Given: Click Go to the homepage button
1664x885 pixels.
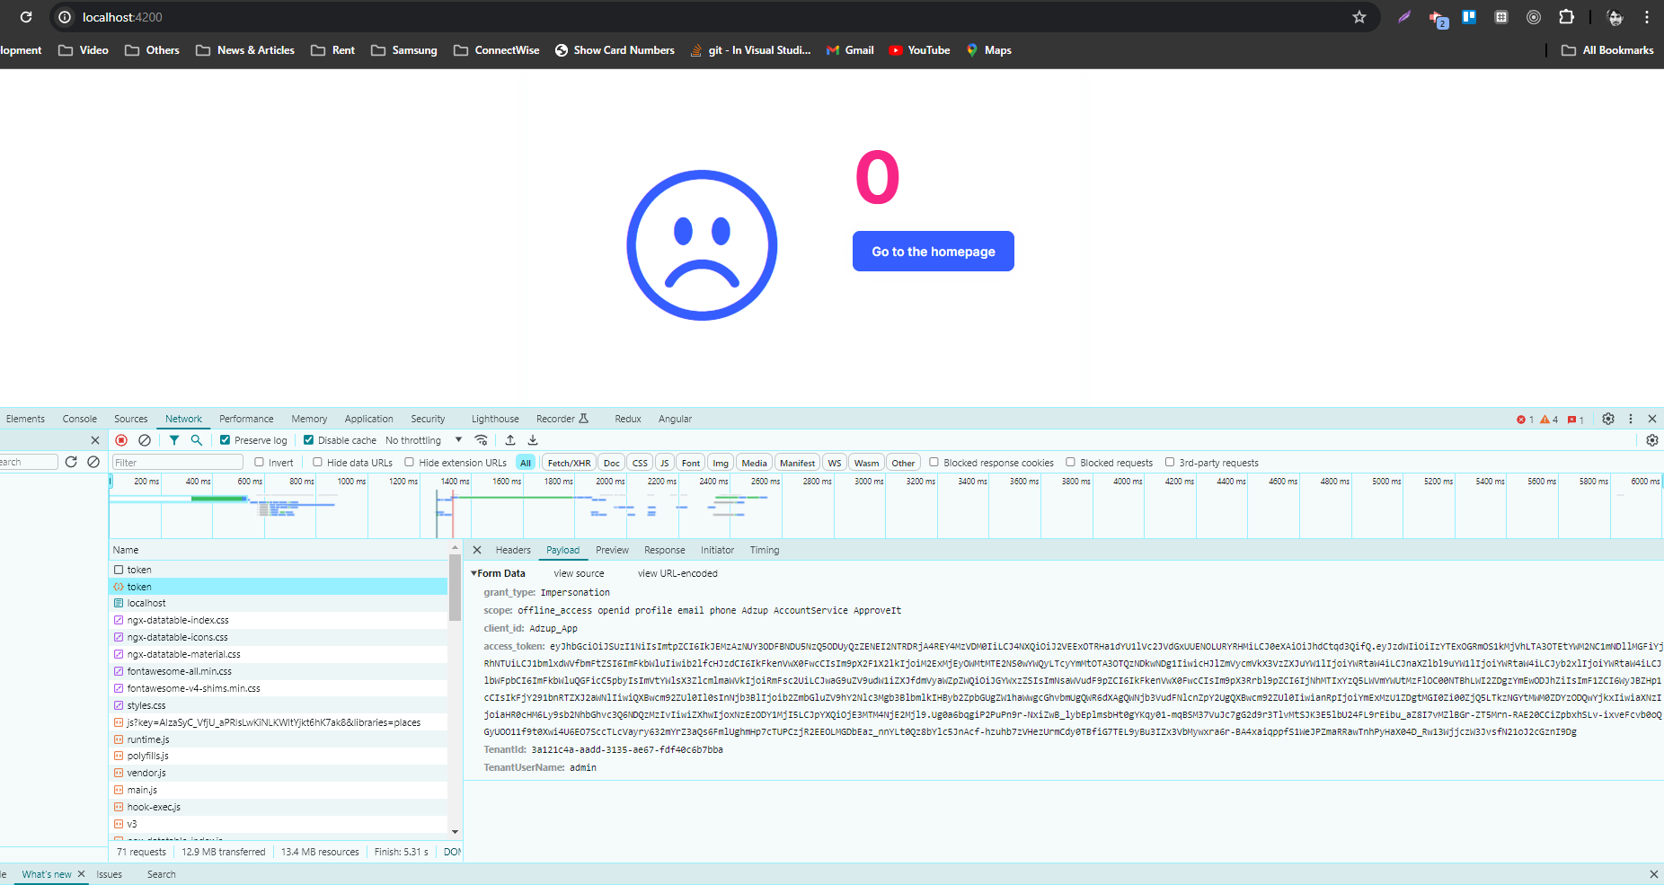Looking at the screenshot, I should [933, 252].
